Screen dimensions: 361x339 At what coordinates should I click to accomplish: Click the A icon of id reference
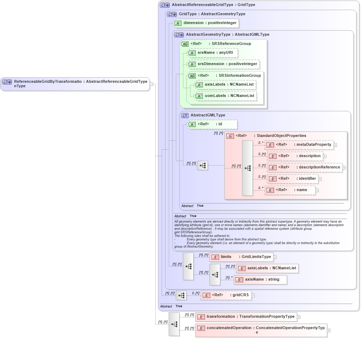(192, 125)
